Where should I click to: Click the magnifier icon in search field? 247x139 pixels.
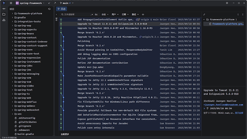pos(62,14)
